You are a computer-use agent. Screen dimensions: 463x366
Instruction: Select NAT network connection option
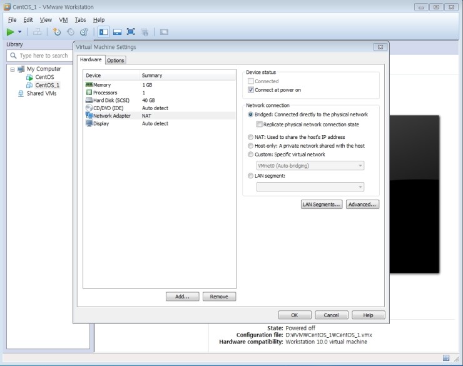pos(250,137)
